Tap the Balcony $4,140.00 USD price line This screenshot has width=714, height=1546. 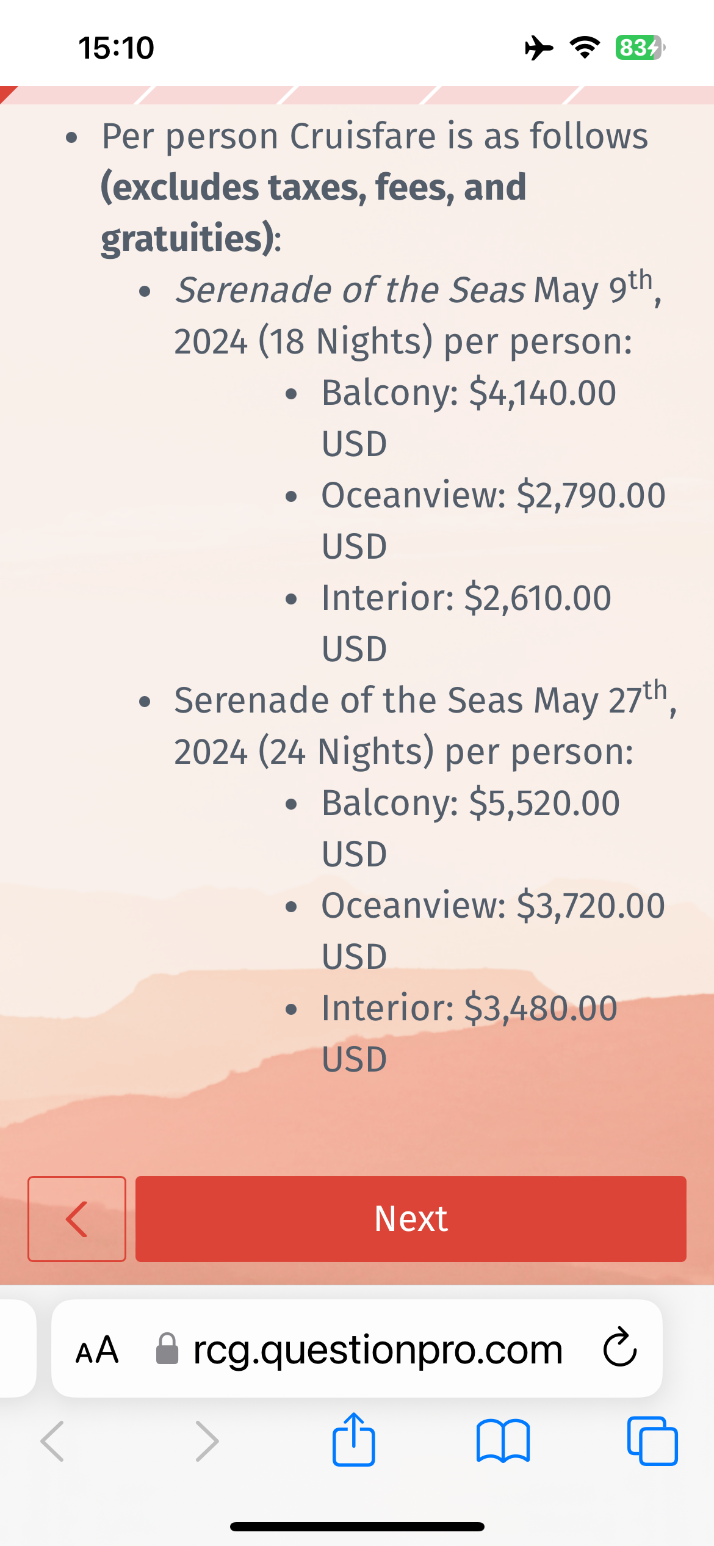[469, 393]
